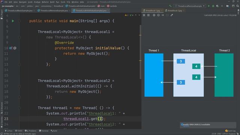The width and height of the screenshot is (240, 135).
Task: Click jse-examples breadcrumb in navigation bar
Action: [x=7, y=6]
